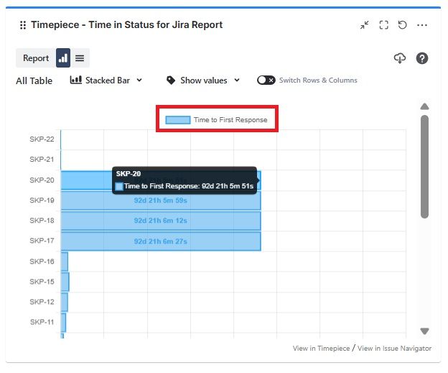Click the SKP-16 axis label
The width and height of the screenshot is (448, 373).
tap(42, 262)
